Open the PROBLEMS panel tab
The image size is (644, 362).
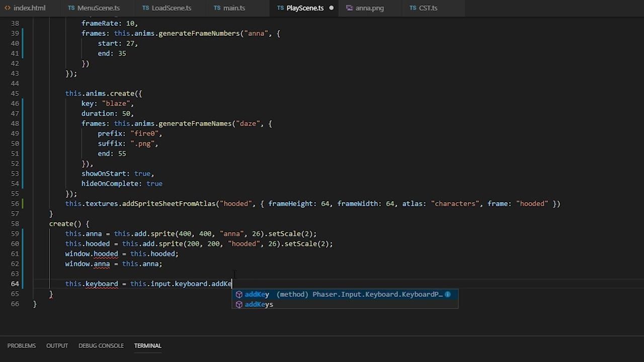point(22,346)
